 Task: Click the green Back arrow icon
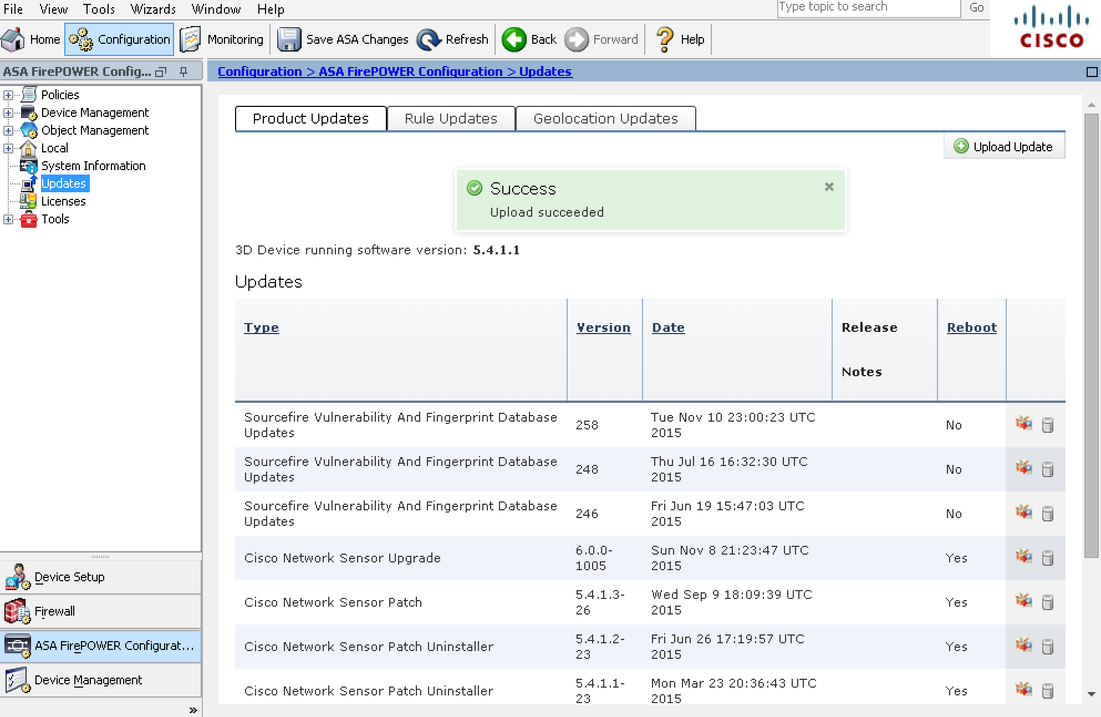point(514,39)
